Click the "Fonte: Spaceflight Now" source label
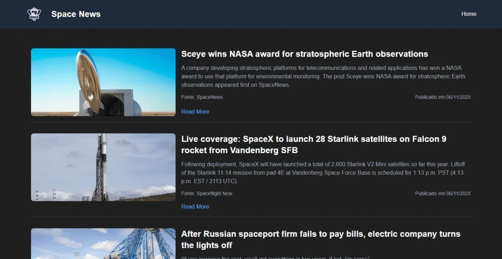502x259 pixels. pyautogui.click(x=207, y=193)
